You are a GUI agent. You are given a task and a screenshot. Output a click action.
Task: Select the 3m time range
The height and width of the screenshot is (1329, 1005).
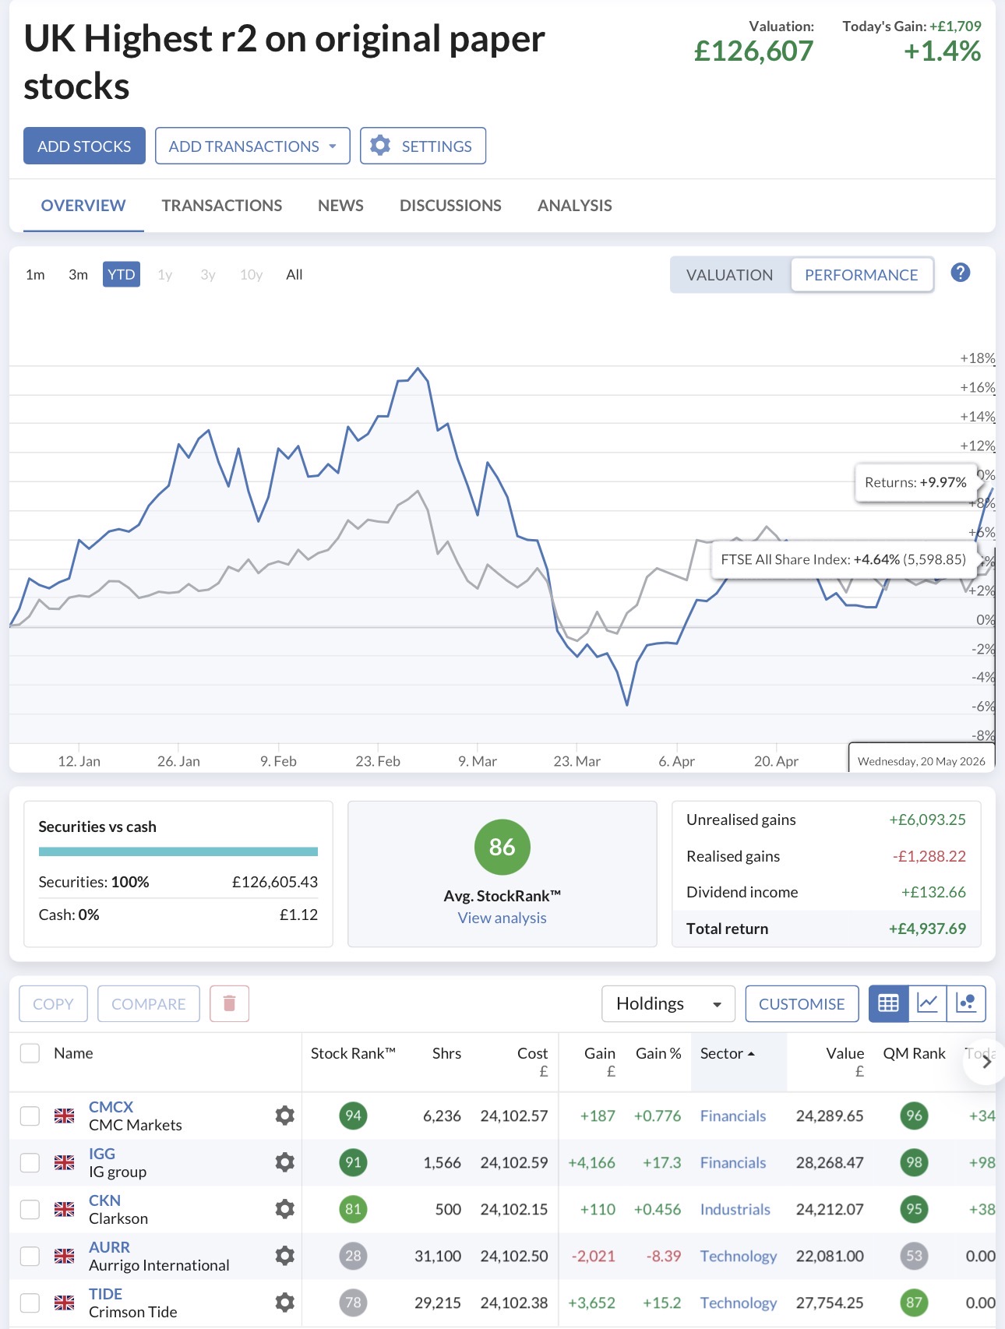point(78,274)
